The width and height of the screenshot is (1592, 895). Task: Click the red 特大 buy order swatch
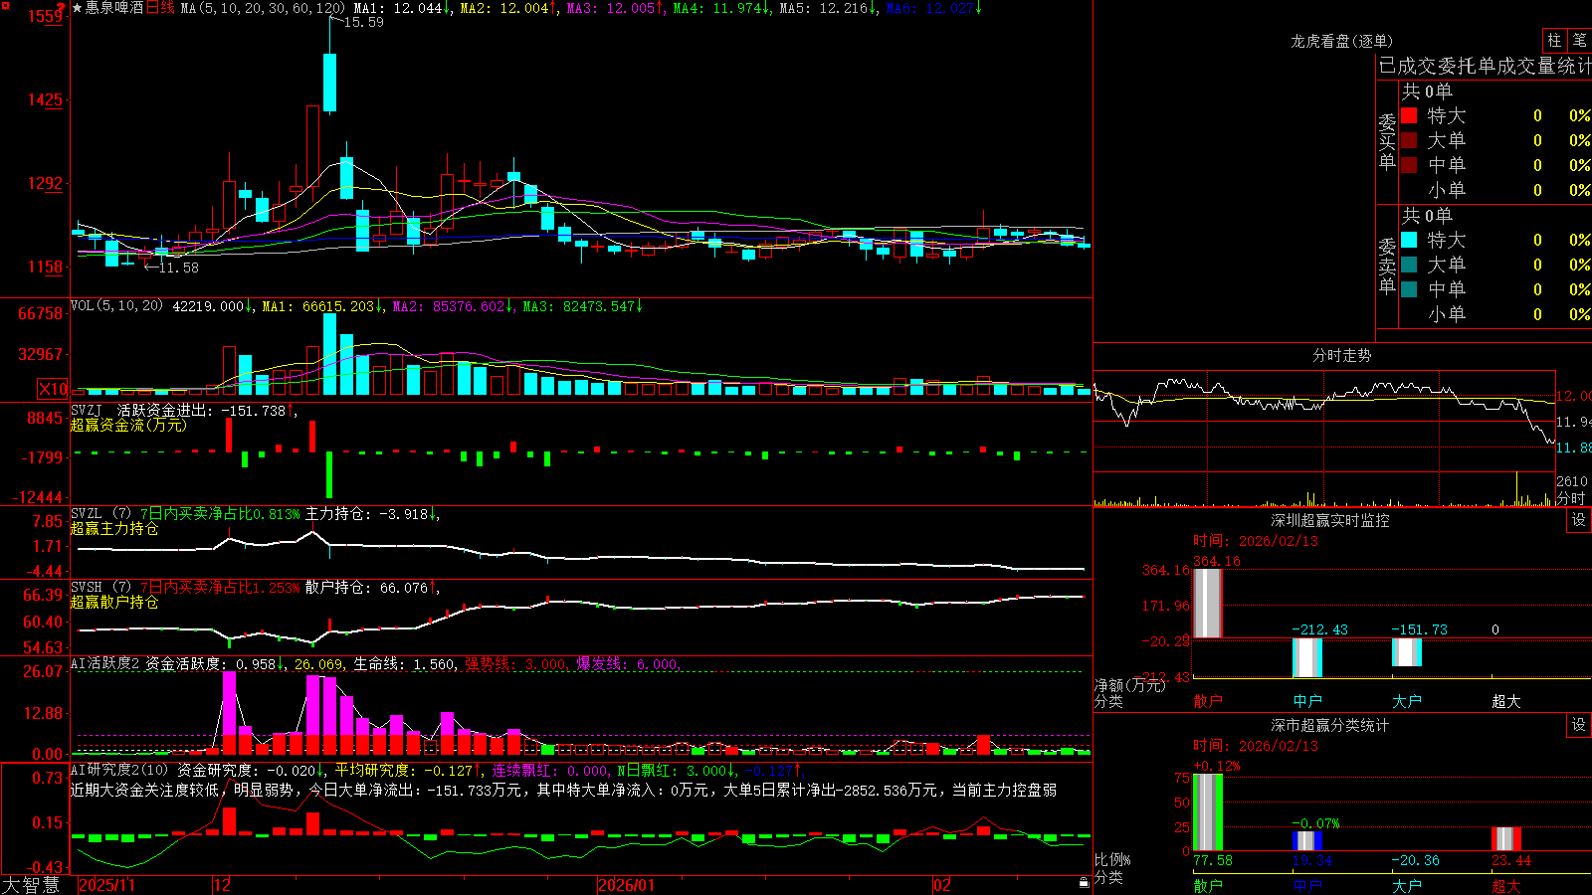click(x=1409, y=115)
